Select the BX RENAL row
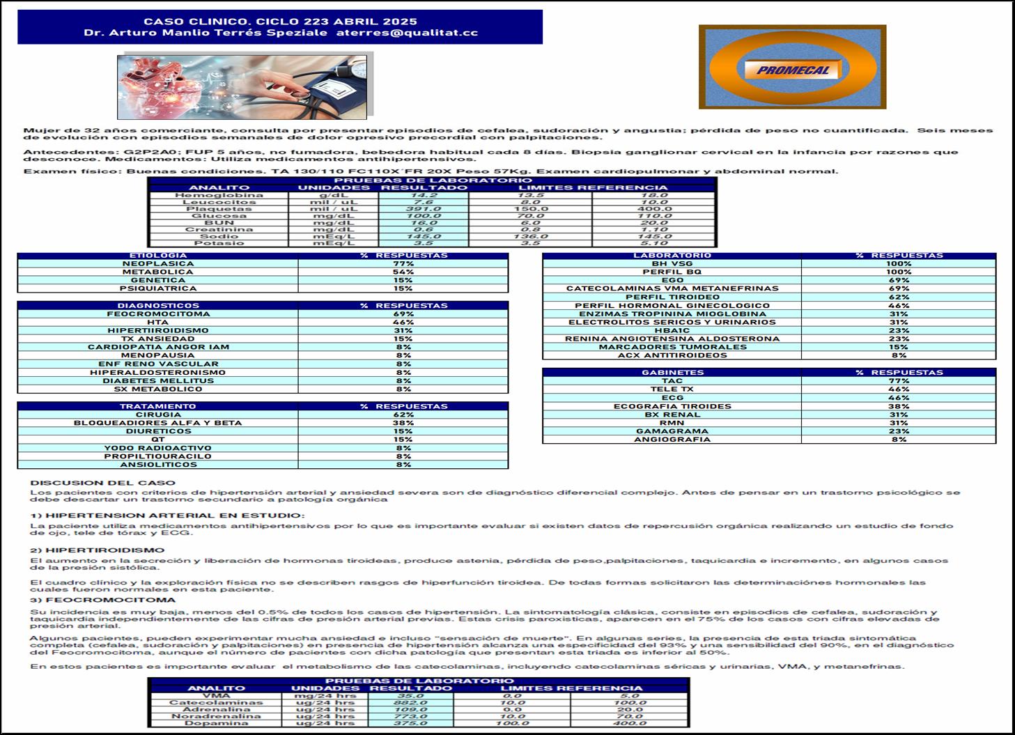Screen dimensions: 1015x735 tap(769, 415)
